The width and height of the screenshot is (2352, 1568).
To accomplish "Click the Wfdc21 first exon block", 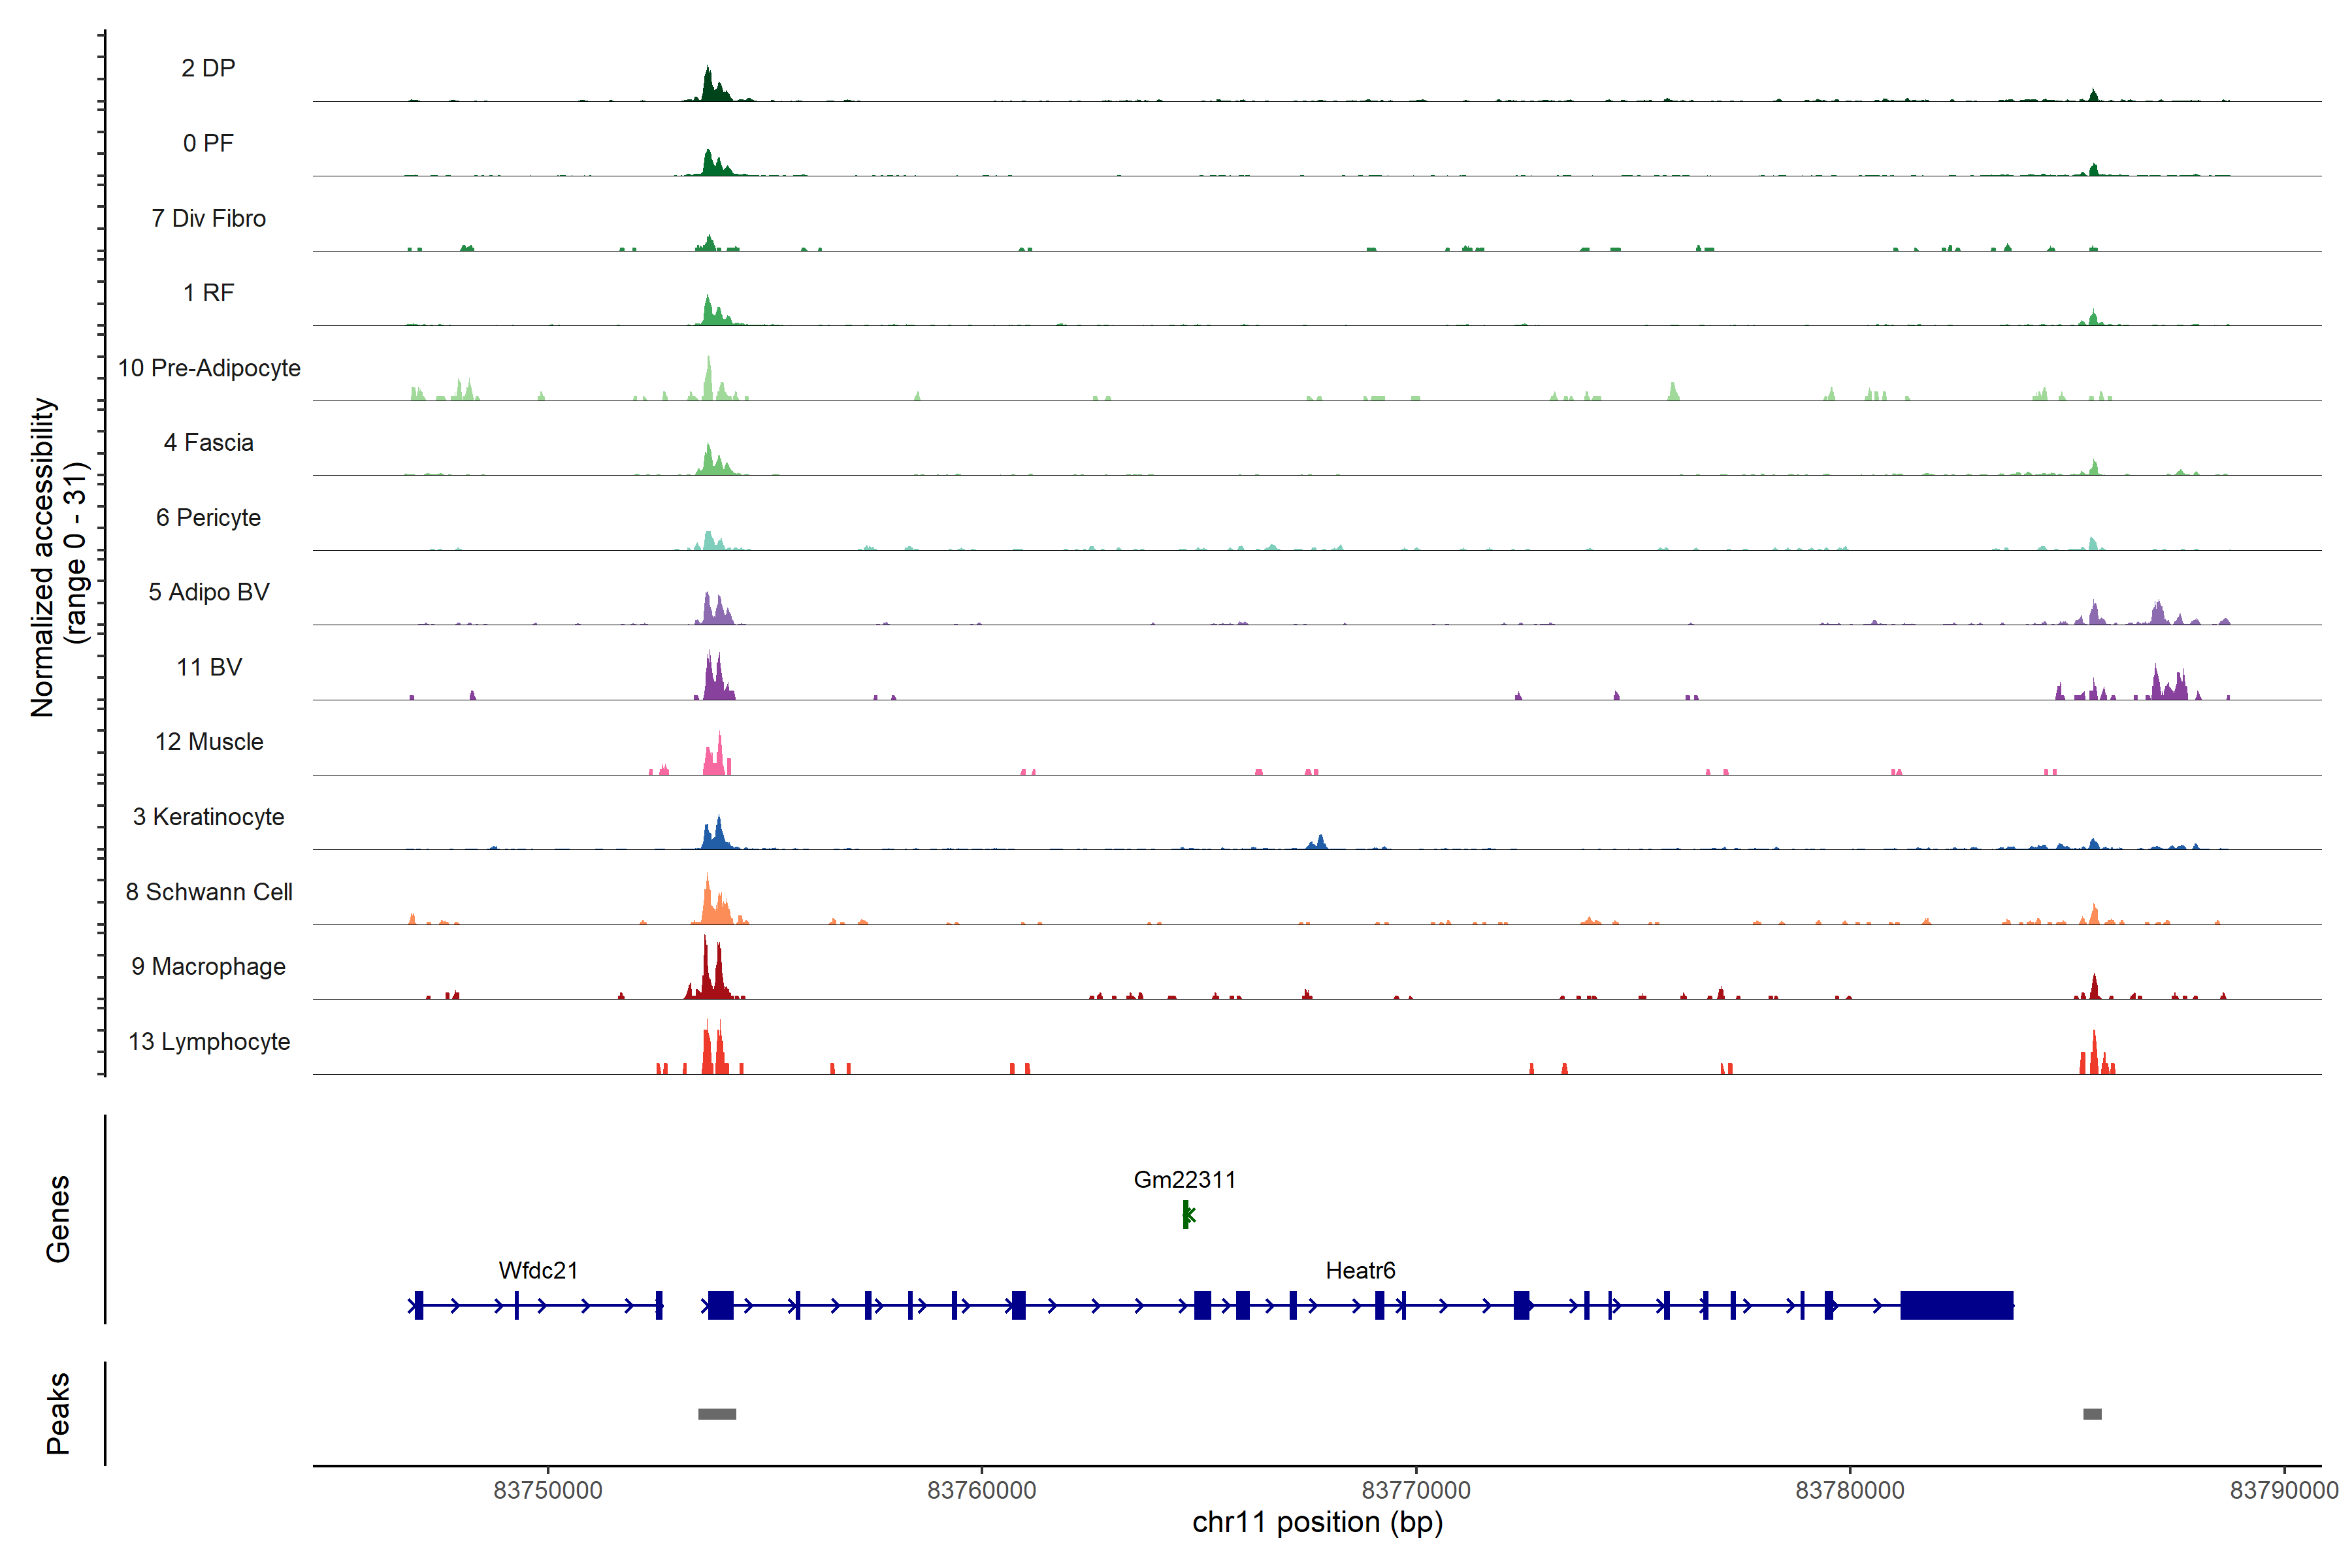I will pos(419,1305).
